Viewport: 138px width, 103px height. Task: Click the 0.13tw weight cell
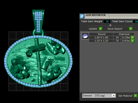click(126, 37)
